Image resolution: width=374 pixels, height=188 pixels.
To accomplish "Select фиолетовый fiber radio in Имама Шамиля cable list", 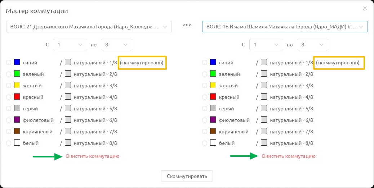I will tap(205, 120).
